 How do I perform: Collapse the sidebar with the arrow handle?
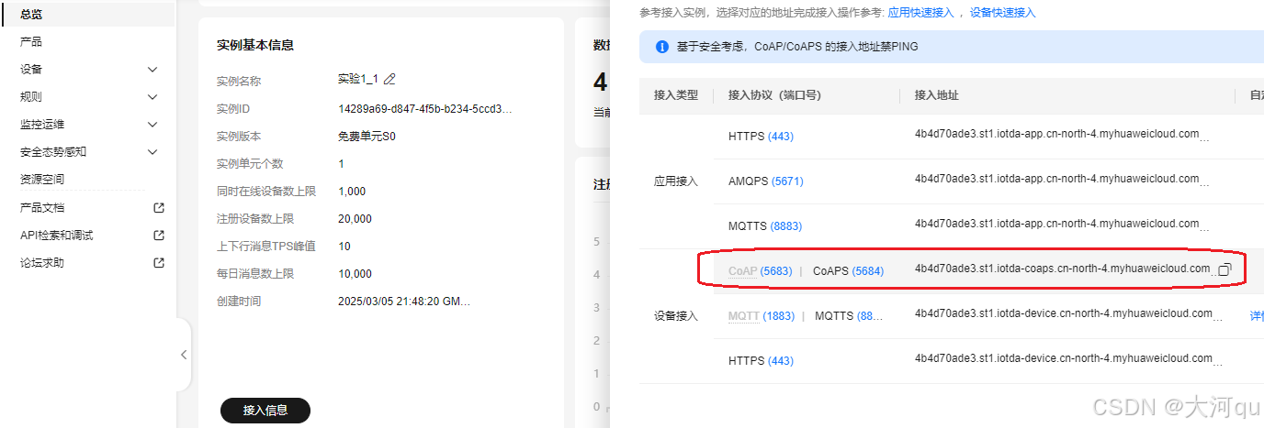click(183, 355)
